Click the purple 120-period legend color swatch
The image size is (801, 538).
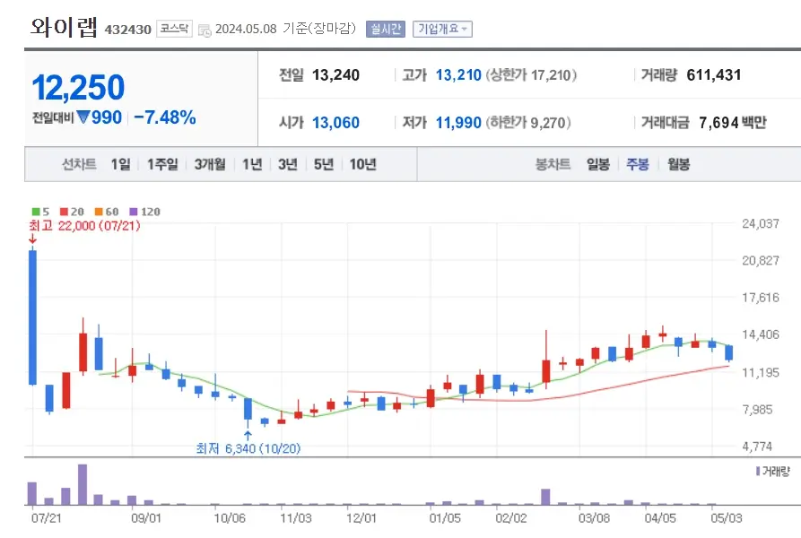(134, 211)
